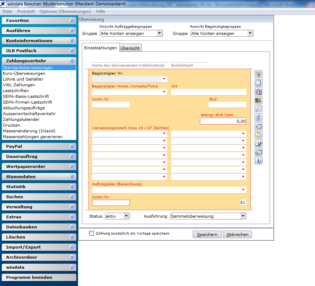This screenshot has width=315, height=286.
Task: Expand the Stammdaten sidebar section
Action: [x=72, y=177]
